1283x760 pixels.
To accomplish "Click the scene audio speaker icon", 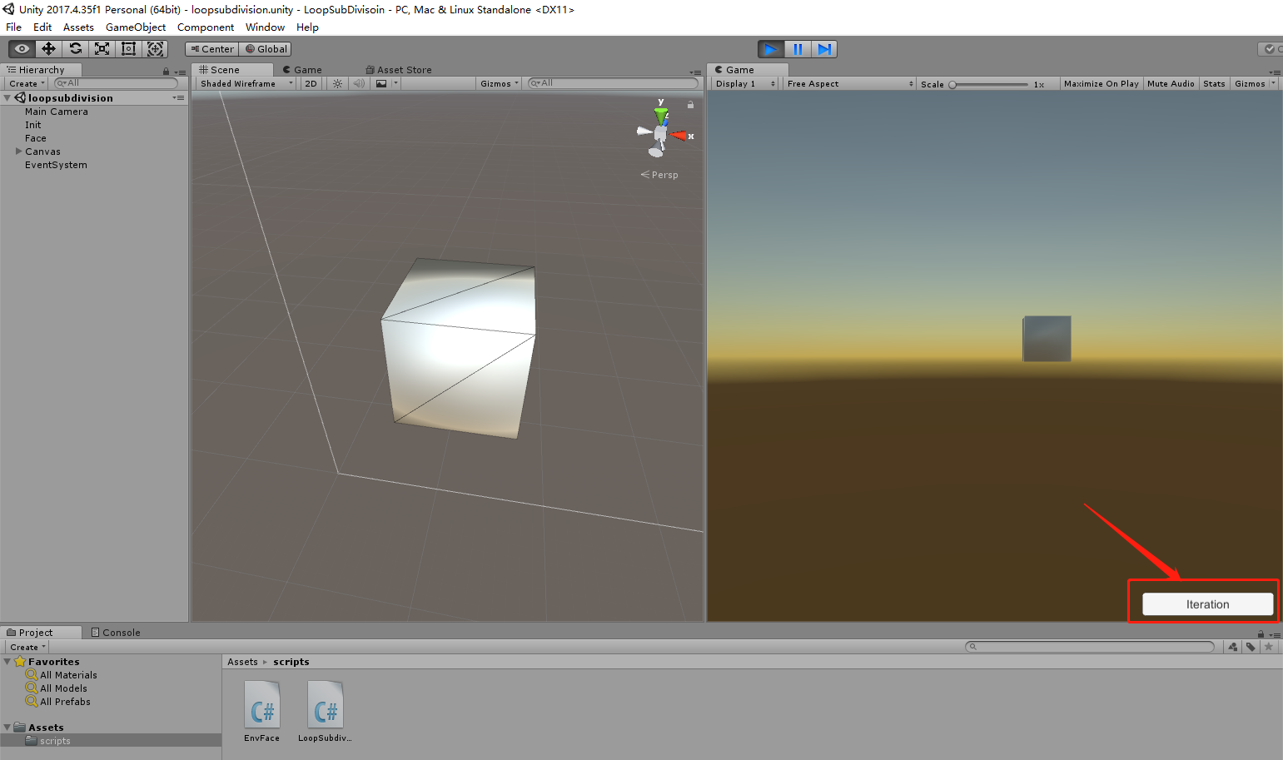I will 358,83.
